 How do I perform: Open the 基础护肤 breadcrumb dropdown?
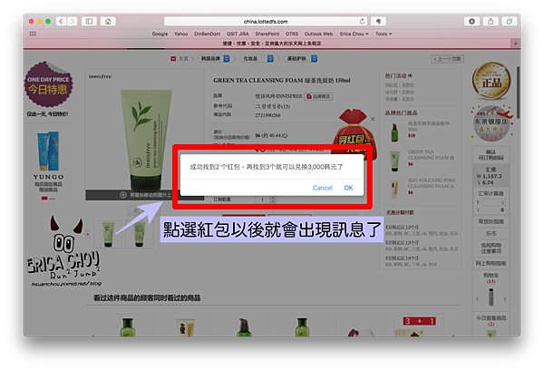tap(300, 59)
